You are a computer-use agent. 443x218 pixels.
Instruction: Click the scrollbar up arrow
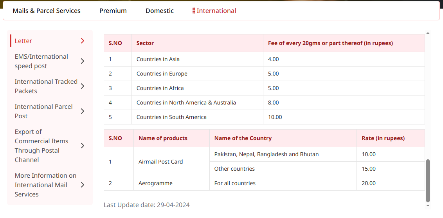pyautogui.click(x=428, y=33)
